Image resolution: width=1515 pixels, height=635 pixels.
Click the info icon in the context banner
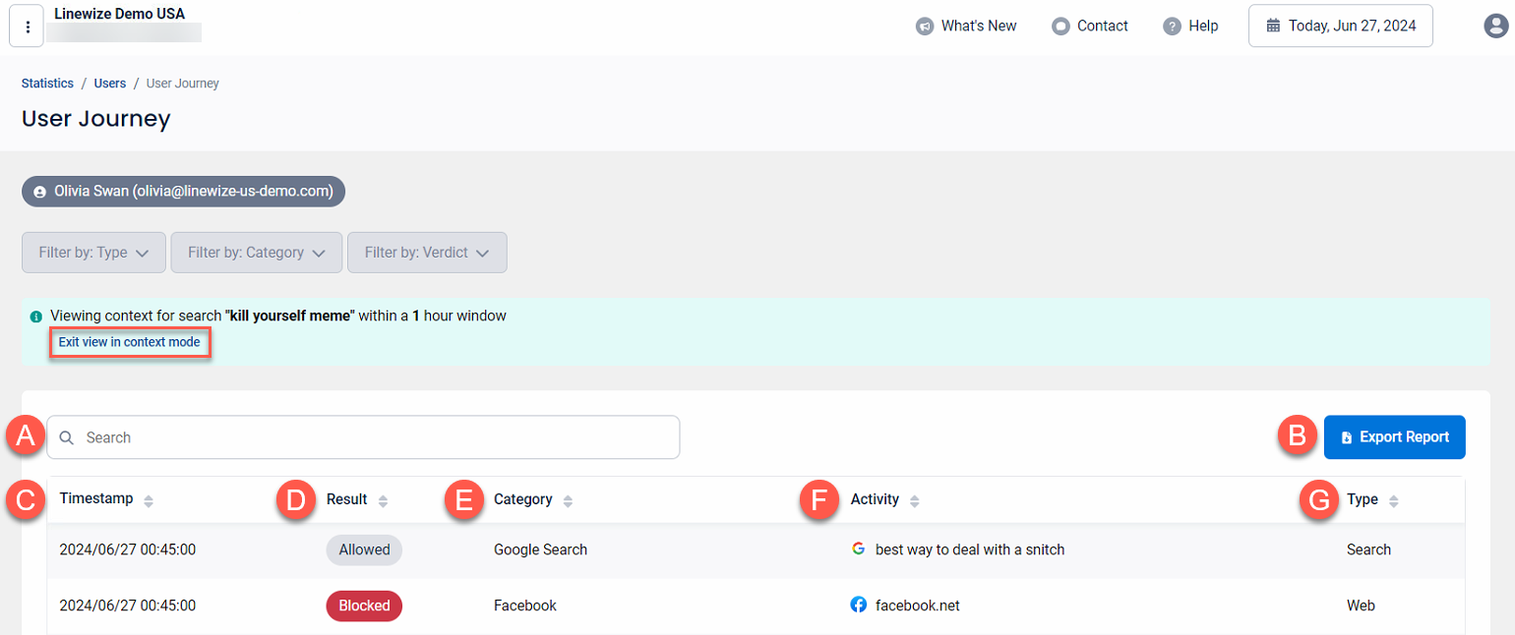coord(35,316)
